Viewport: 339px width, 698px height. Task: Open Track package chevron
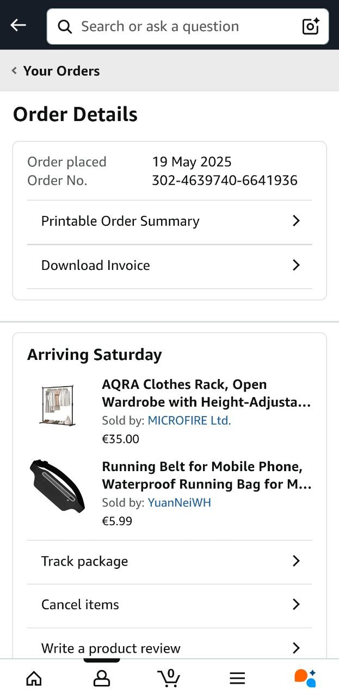click(x=296, y=561)
